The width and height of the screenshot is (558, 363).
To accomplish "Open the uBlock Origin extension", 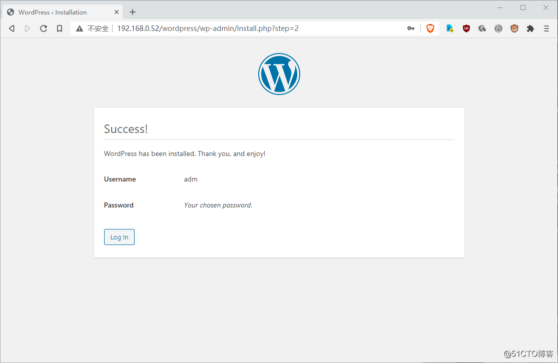I will tap(466, 28).
